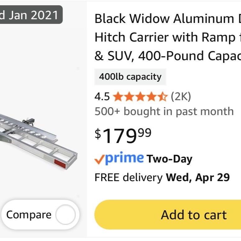Click the orange Prime checkmark icon
This screenshot has height=241, width=241.
(x=99, y=159)
